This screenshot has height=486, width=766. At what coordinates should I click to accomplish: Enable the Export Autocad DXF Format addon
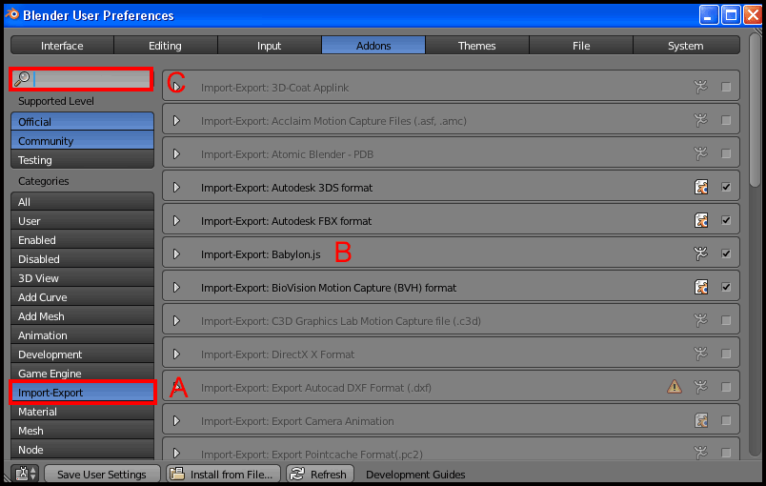tap(726, 387)
